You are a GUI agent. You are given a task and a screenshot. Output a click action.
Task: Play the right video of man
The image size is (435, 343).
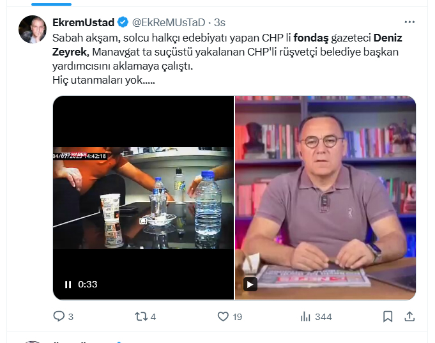tap(250, 284)
